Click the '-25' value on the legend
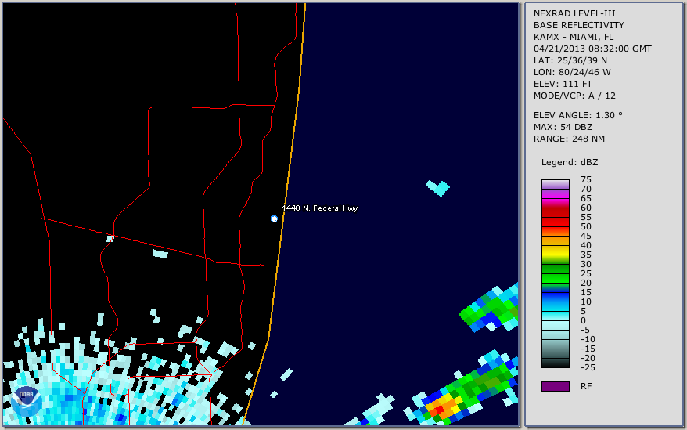The width and height of the screenshot is (687, 430). [588, 367]
